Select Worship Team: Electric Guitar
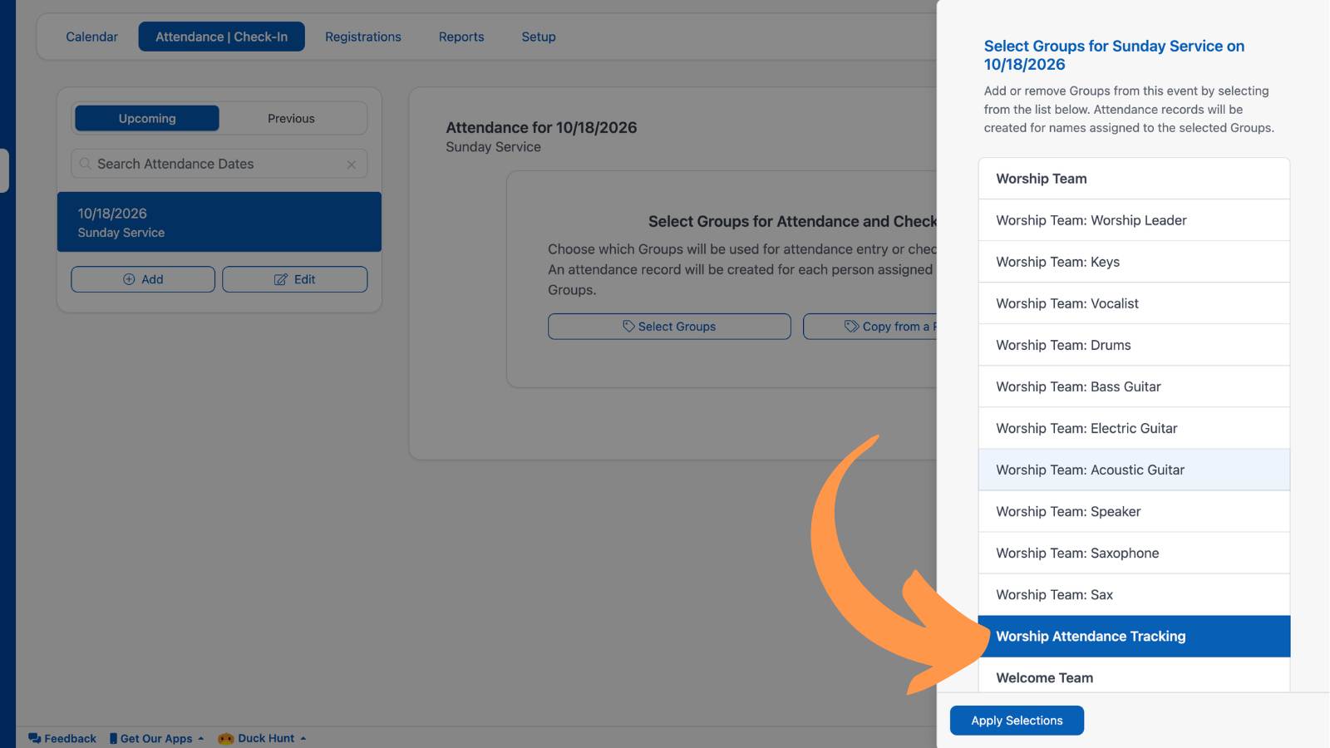Image resolution: width=1330 pixels, height=748 pixels. (1134, 428)
